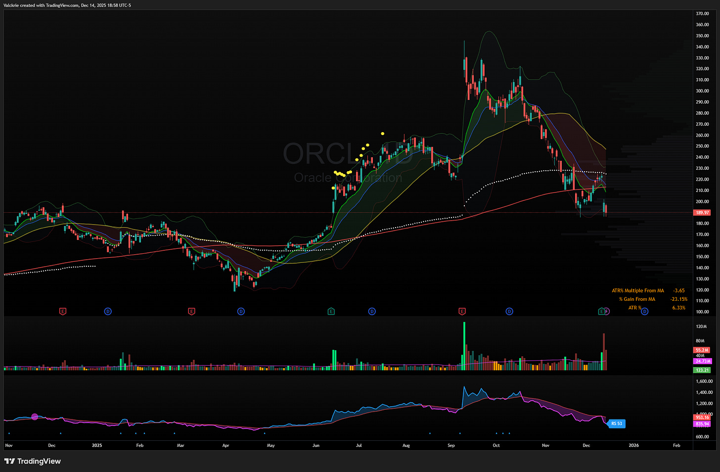The height and width of the screenshot is (472, 720).
Task: Click the green 123.21 label
Action: tap(702, 370)
